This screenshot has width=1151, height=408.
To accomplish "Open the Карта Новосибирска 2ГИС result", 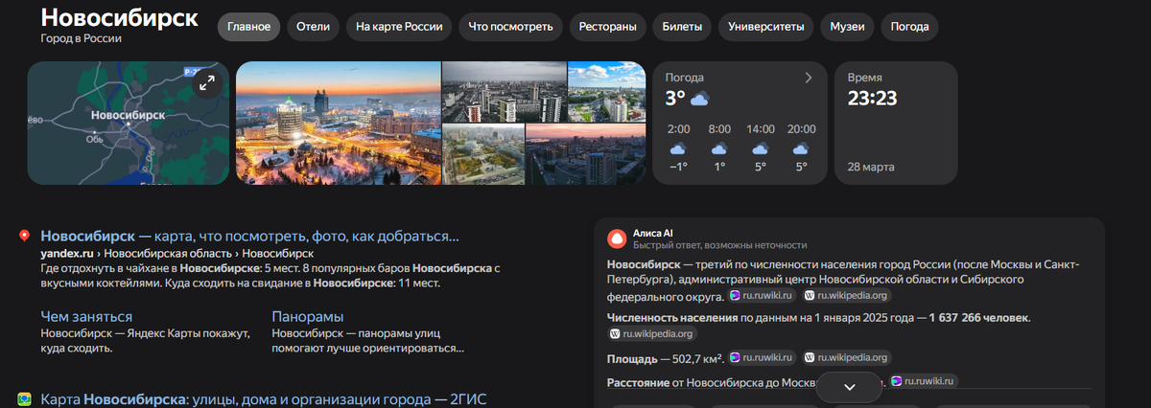I will pyautogui.click(x=266, y=398).
